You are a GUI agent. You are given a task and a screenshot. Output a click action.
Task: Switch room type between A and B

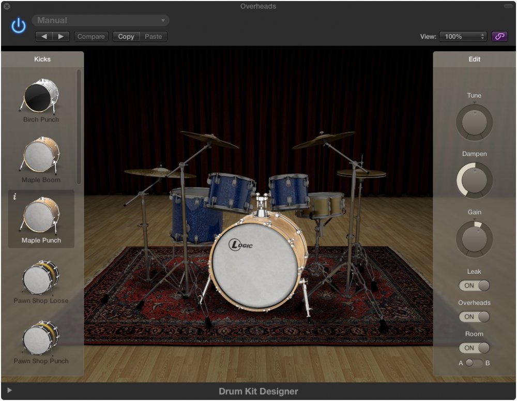coord(474,363)
